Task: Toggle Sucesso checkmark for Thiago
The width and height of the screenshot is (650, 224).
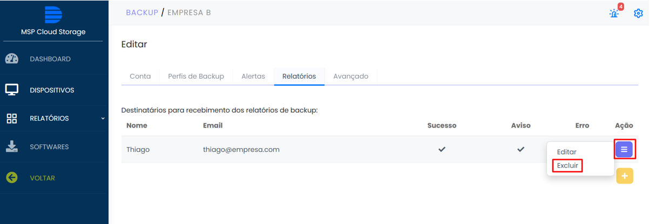Action: 442,150
